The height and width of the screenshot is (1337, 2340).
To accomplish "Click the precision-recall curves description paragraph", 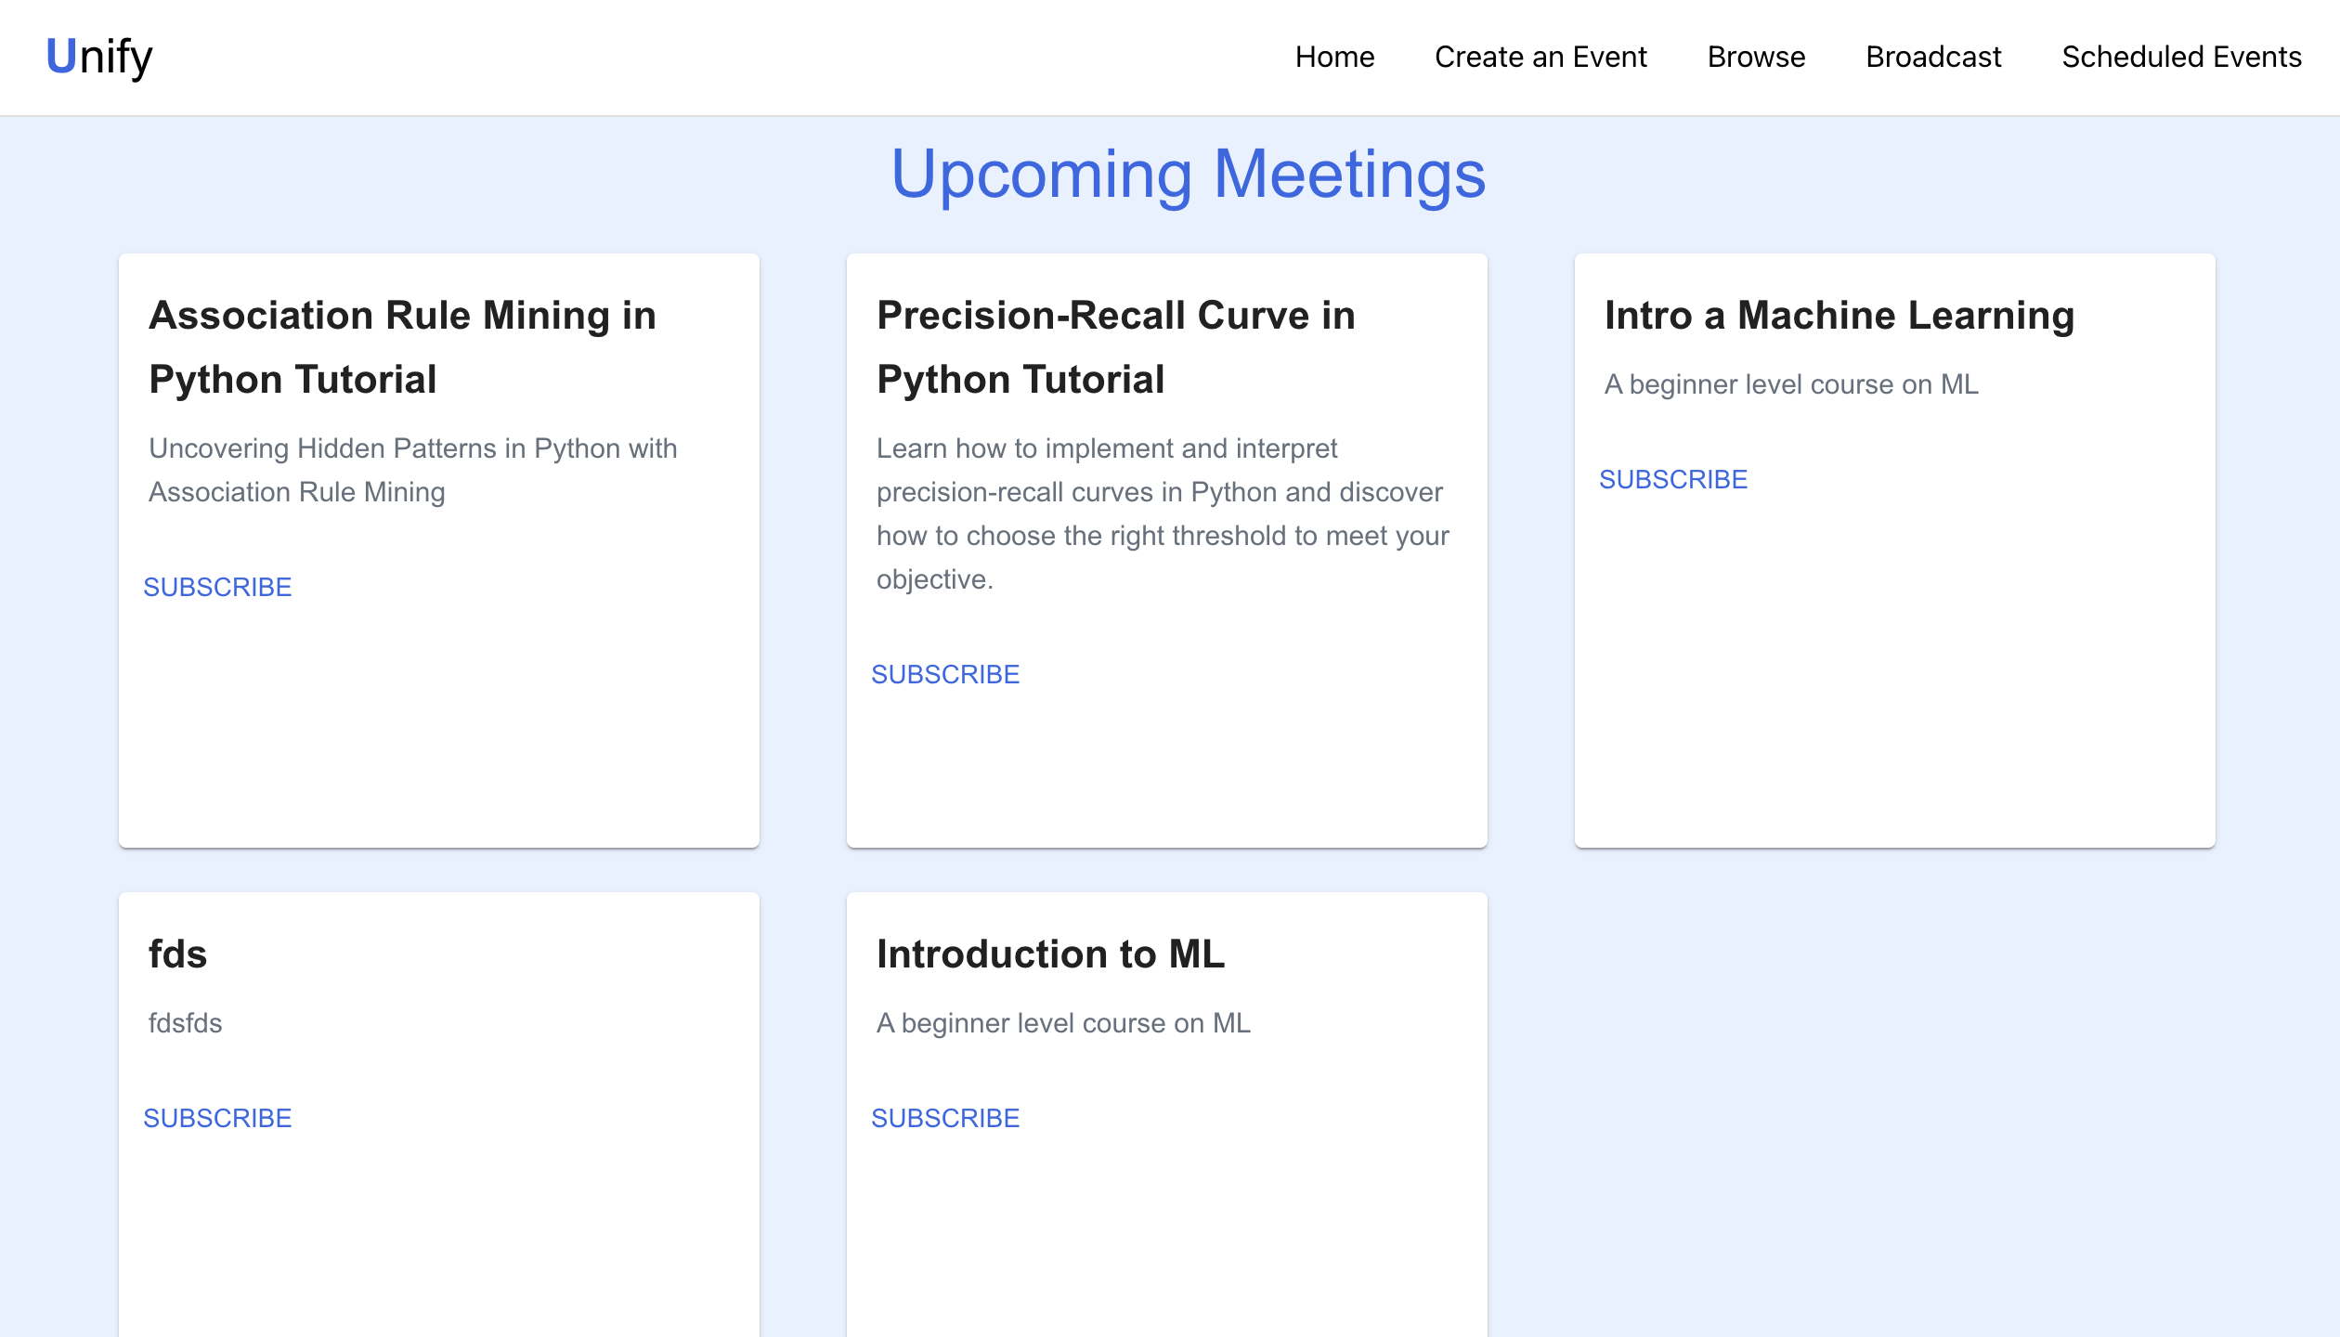I will 1163,513.
